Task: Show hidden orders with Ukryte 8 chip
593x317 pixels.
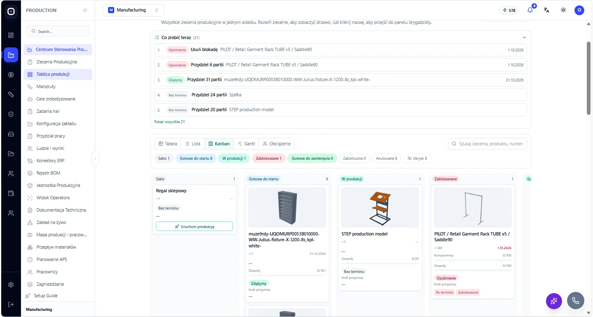Action: [417, 158]
